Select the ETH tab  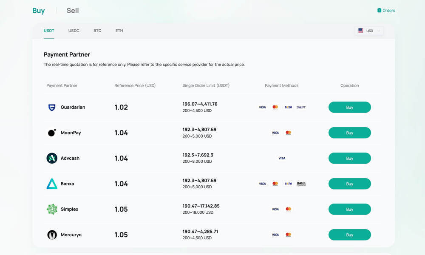pyautogui.click(x=119, y=31)
